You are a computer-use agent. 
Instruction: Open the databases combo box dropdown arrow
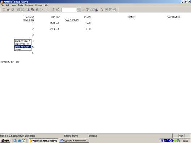coord(78,10)
